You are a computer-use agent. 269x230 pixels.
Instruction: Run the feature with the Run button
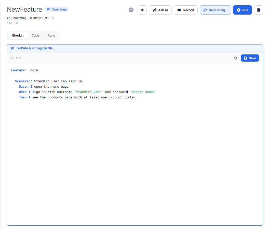tap(243, 10)
